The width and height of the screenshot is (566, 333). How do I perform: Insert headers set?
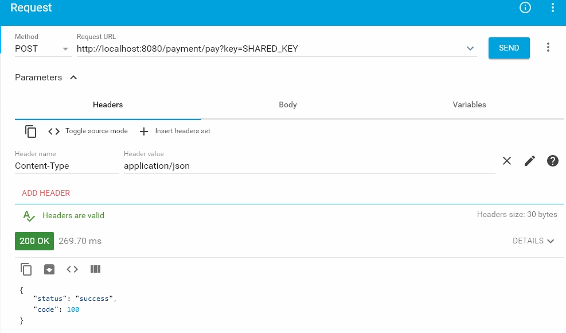click(175, 131)
